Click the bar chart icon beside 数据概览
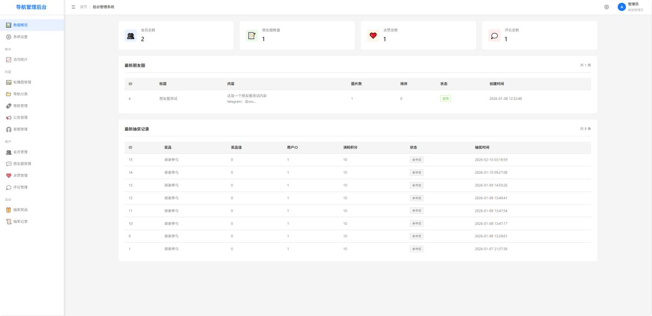 pyautogui.click(x=9, y=25)
